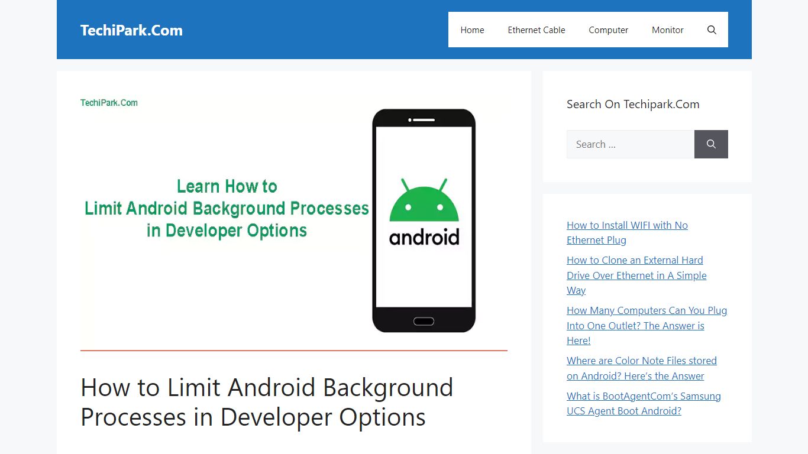Viewport: 808px width, 454px height.
Task: Open the search icon in the navigation bar
Action: point(712,30)
